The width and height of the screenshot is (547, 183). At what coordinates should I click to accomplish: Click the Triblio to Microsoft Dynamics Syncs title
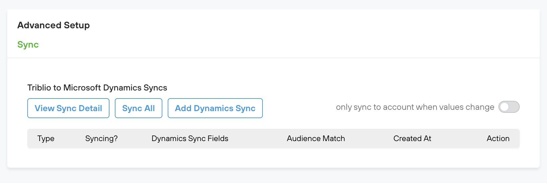(x=97, y=88)
